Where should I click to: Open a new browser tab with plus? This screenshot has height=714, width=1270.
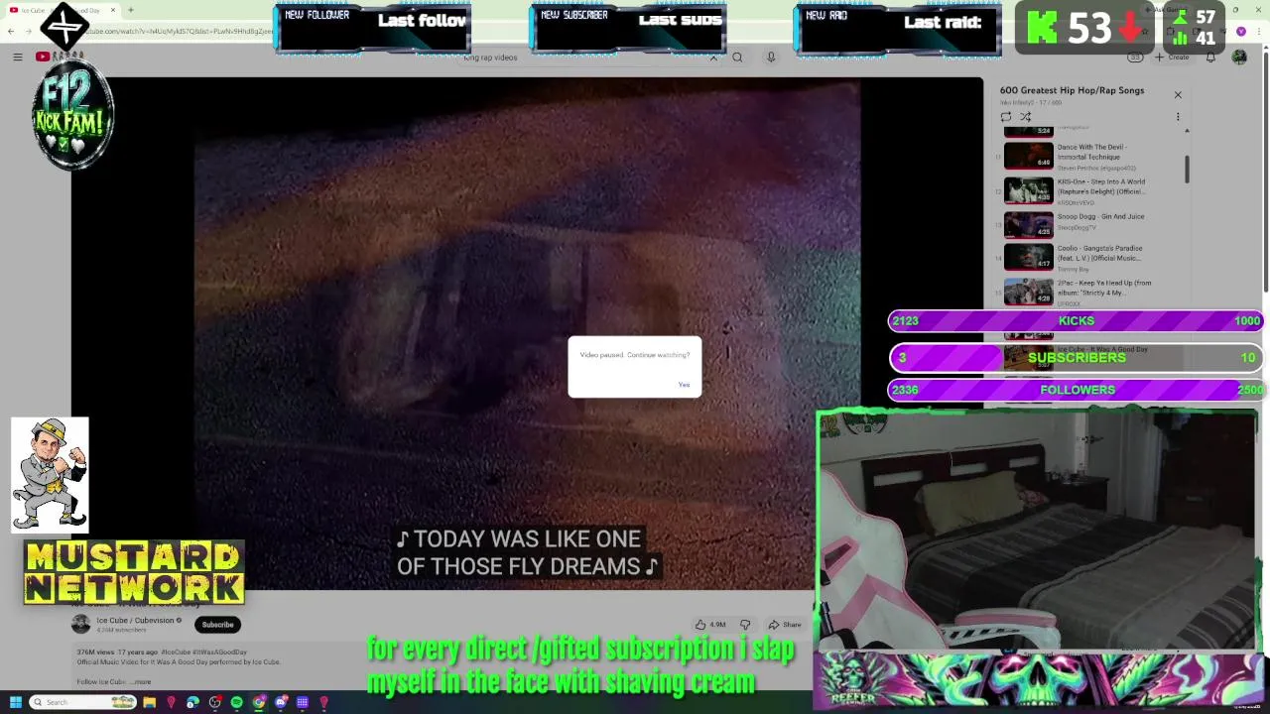coord(130,10)
